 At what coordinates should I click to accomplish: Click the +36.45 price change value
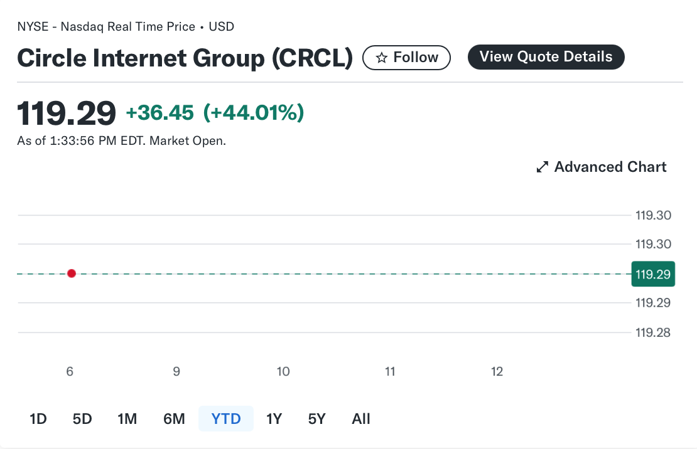click(160, 113)
